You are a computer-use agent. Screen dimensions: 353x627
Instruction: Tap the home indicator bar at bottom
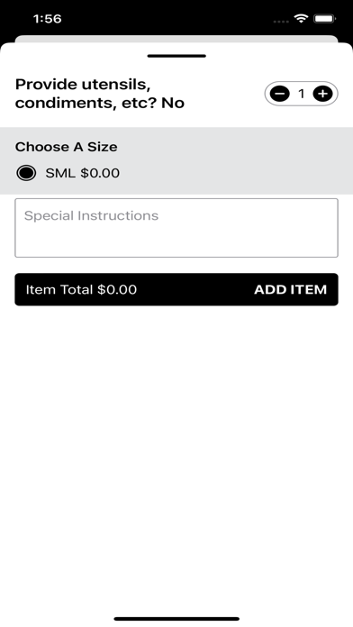pos(176,619)
